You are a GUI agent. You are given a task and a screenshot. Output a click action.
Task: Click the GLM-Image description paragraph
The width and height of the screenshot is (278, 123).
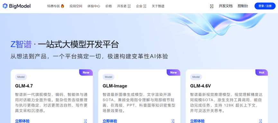139,103
